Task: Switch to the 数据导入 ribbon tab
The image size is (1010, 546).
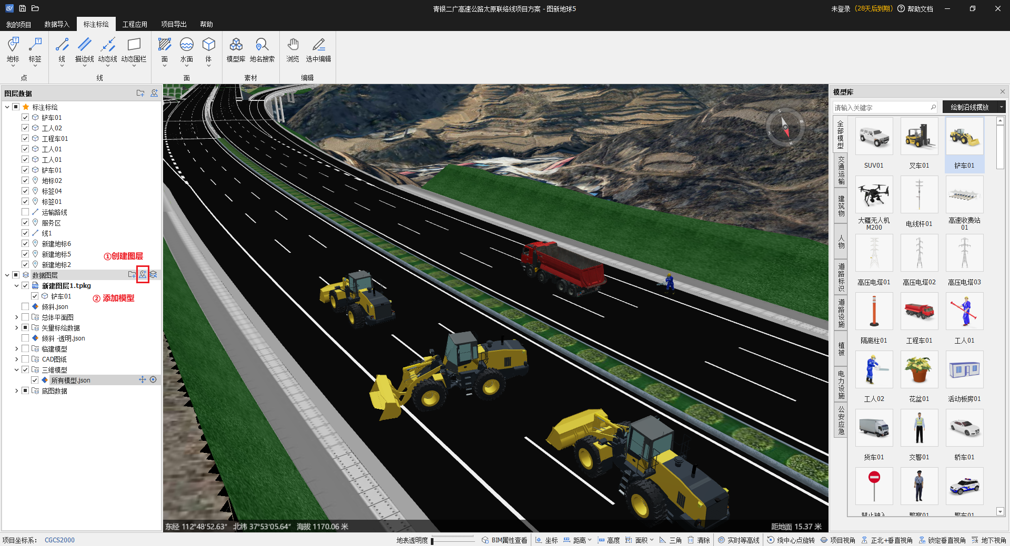Action: pos(57,24)
